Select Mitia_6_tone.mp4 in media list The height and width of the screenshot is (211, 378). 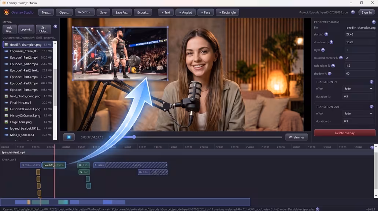click(x=28, y=135)
